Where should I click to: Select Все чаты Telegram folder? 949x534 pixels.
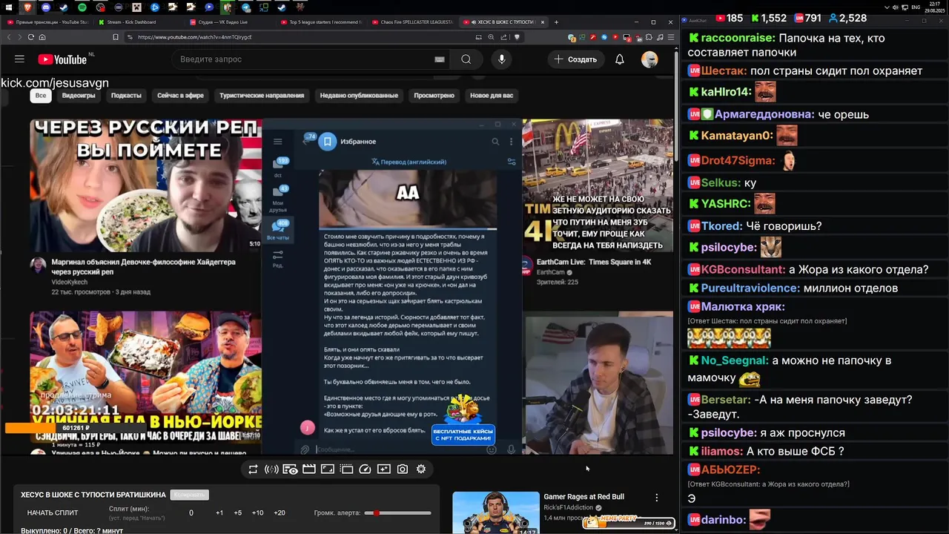point(280,230)
